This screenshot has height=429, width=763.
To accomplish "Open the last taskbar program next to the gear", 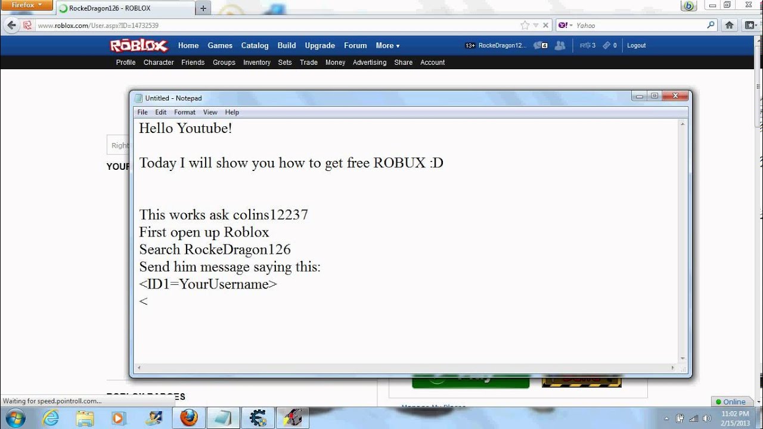I will tap(293, 418).
